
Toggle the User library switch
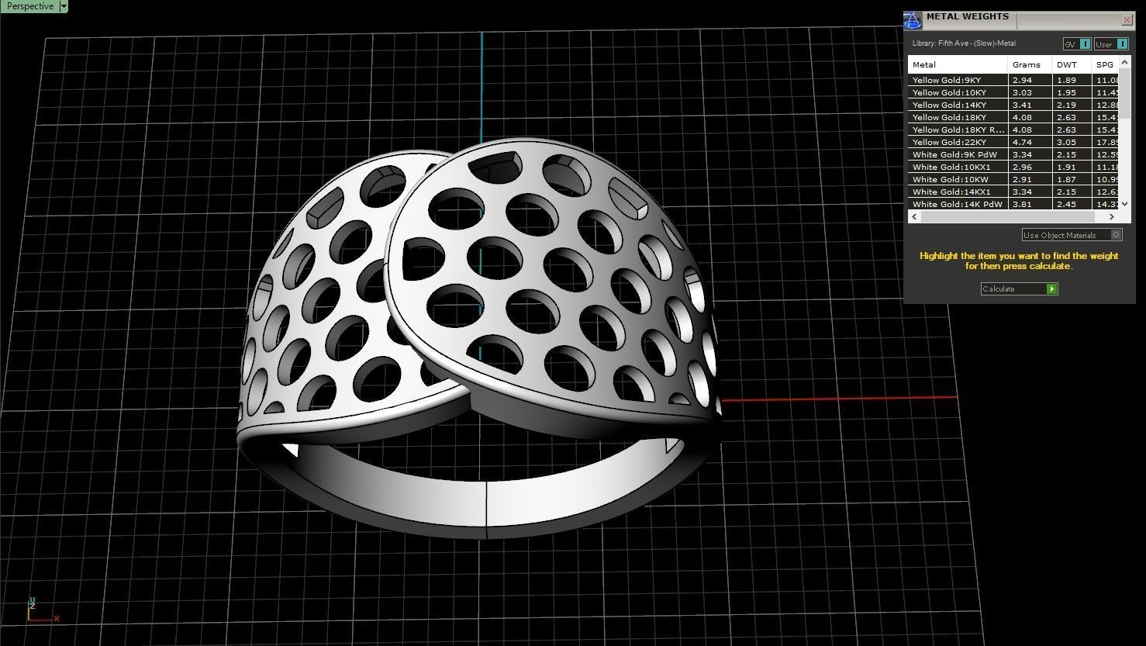1111,44
